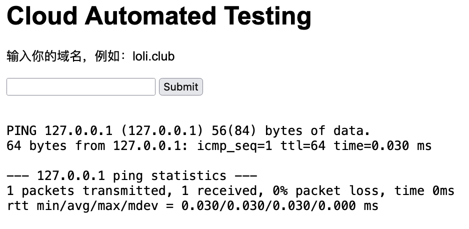Click "64 bytes from" in the reply line
Viewport: 469px width, 229px height.
coord(56,146)
